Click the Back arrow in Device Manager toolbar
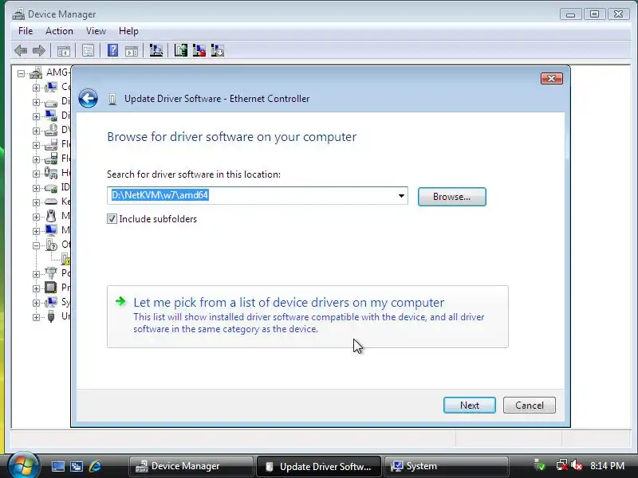The height and width of the screenshot is (478, 638). (x=21, y=51)
